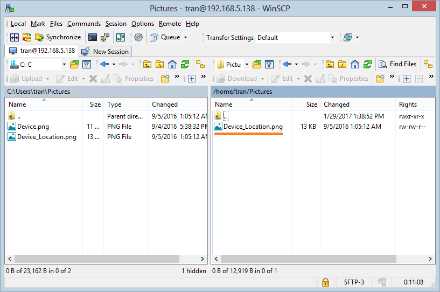Go back in local panel history
This screenshot has width=440, height=292.
[104, 65]
